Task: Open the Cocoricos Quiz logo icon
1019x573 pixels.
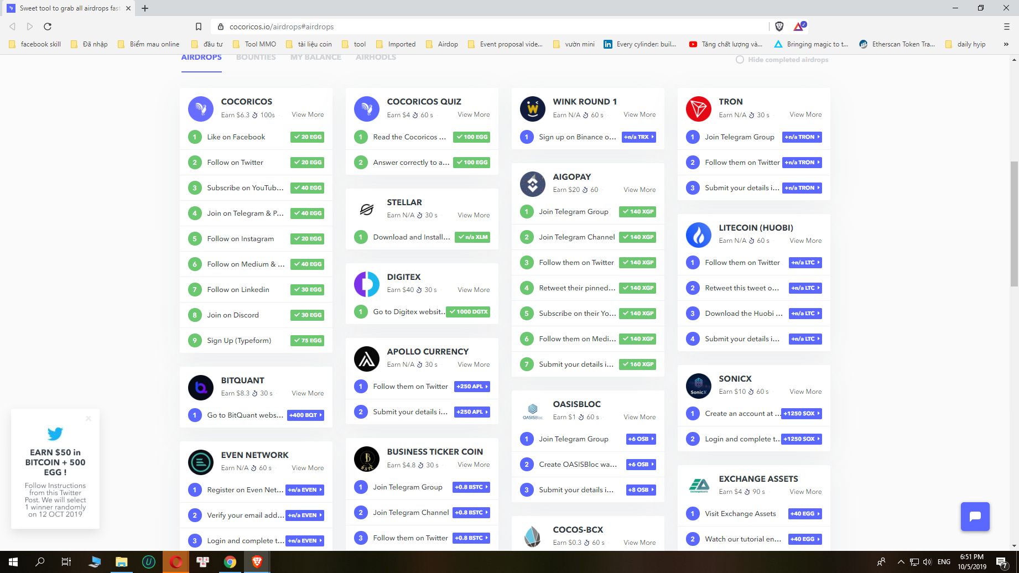Action: coord(366,109)
